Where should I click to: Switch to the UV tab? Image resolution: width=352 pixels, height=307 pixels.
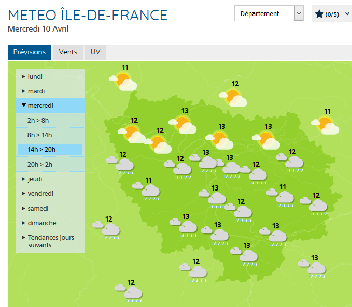click(95, 52)
